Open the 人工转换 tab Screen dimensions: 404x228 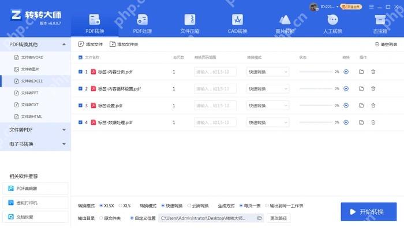(332, 24)
